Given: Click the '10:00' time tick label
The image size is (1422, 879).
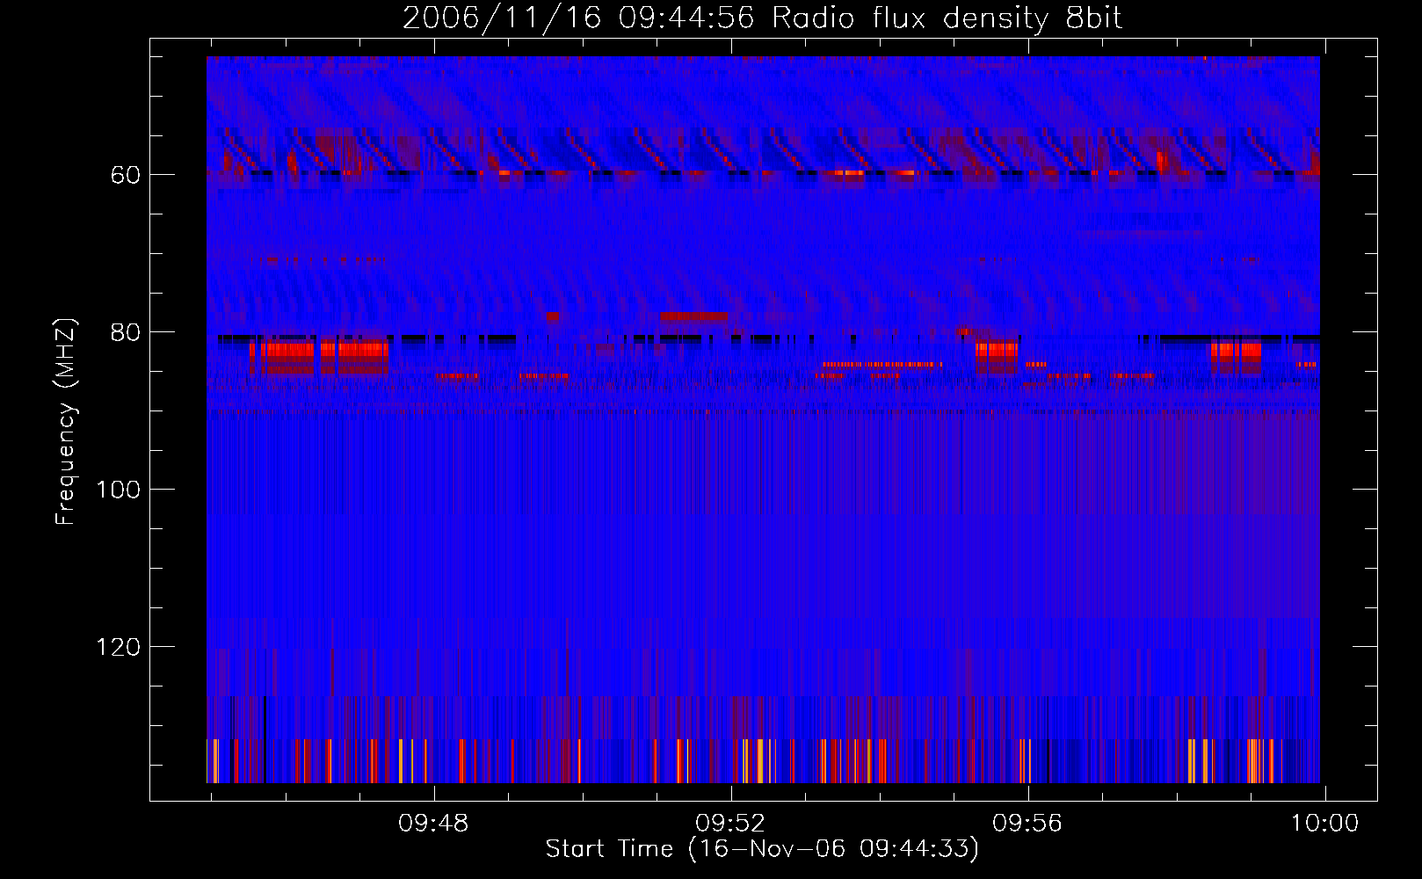Looking at the screenshot, I should pos(1324,824).
